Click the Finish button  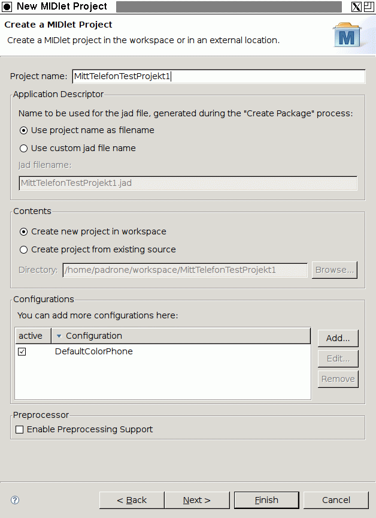coord(266,500)
